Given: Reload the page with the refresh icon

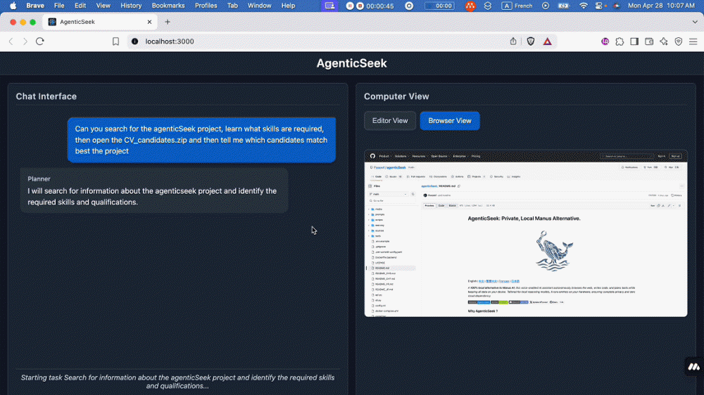Looking at the screenshot, I should [x=40, y=41].
